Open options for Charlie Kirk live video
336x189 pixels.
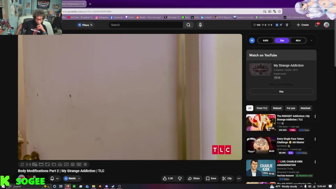[x=315, y=162]
